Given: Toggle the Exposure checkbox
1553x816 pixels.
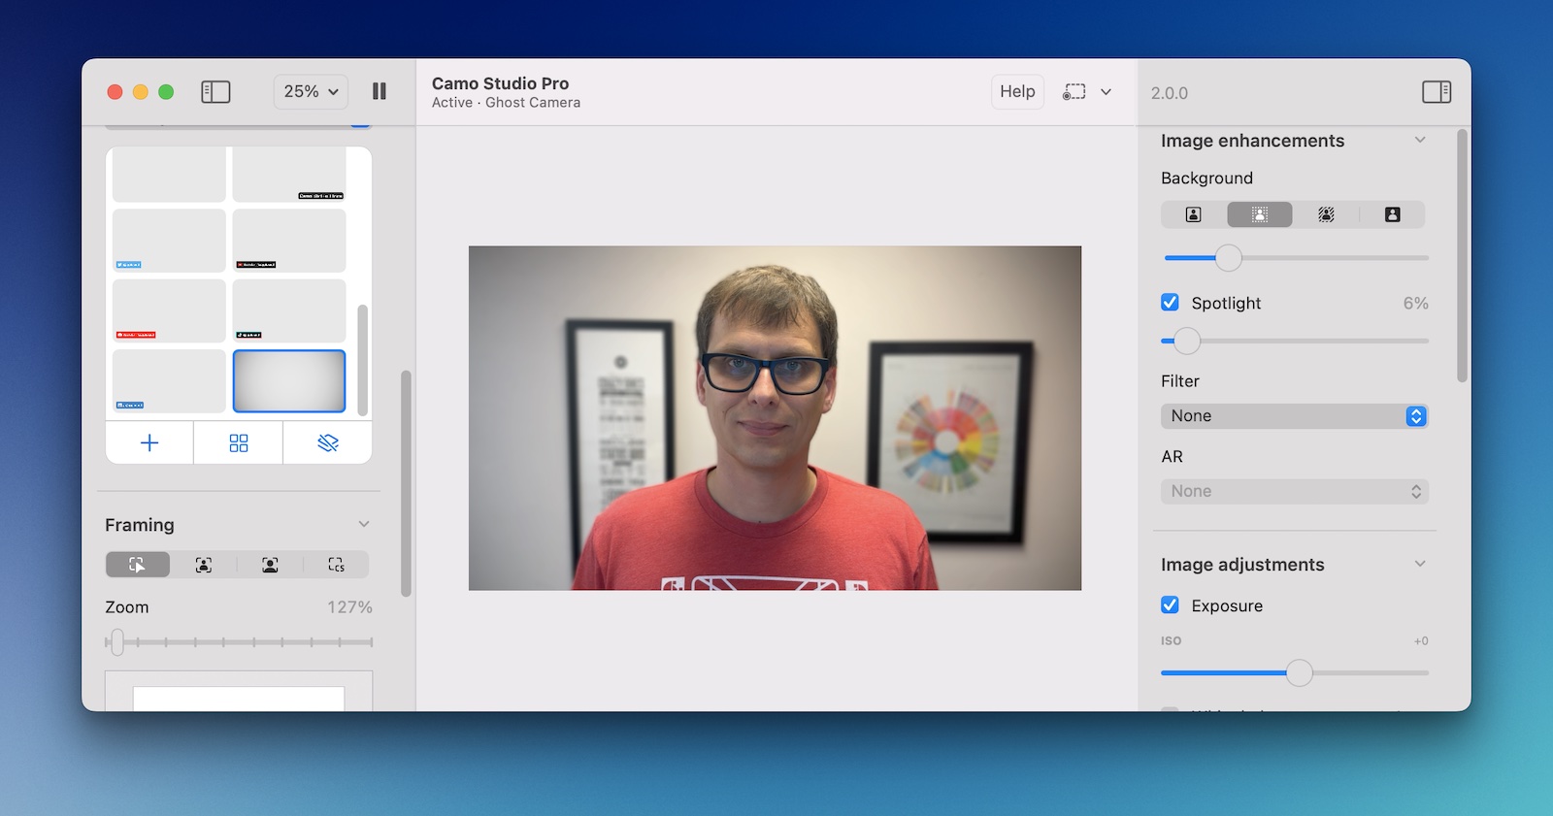Looking at the screenshot, I should click(x=1171, y=605).
